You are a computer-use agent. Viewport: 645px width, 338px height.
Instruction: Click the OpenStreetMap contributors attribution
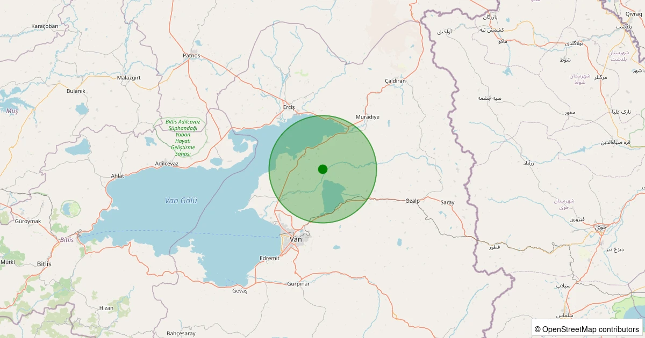(x=587, y=329)
